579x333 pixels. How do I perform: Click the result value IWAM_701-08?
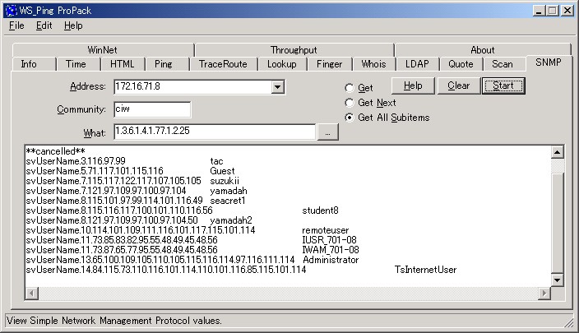point(331,250)
